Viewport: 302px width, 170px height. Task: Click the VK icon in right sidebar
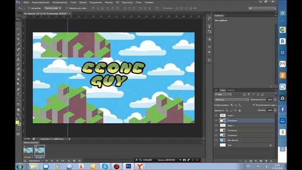pyautogui.click(x=283, y=41)
